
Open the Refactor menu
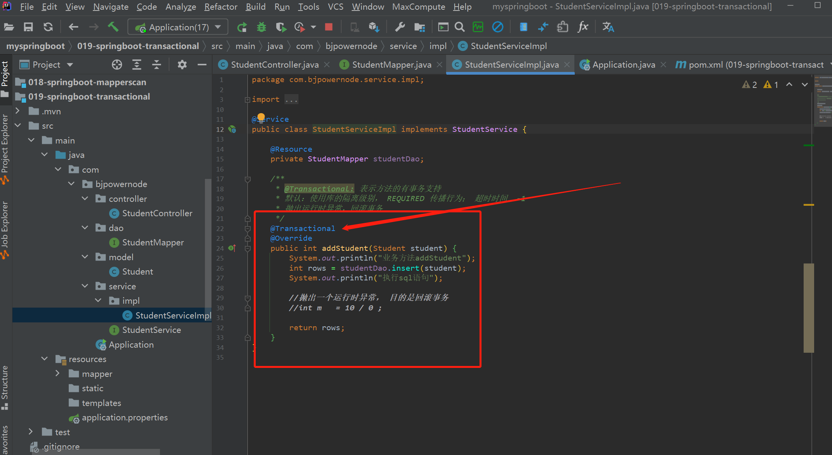coord(220,7)
